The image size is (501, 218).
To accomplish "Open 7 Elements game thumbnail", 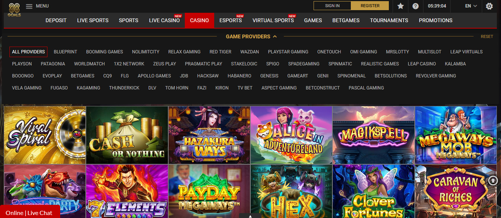I will (127, 191).
